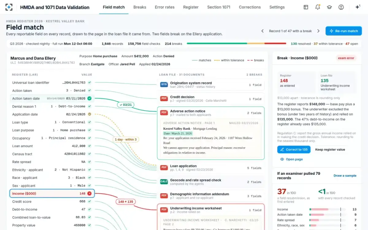Screen dimensions: 368x230
Task: Click the Draw a sample link
Action: click(345, 176)
